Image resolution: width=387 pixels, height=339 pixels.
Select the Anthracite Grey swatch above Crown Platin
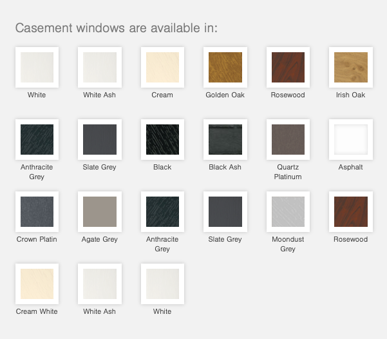(x=37, y=139)
